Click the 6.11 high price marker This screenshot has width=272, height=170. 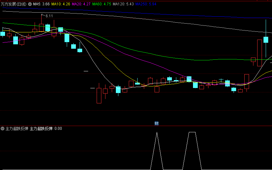coord(49,16)
